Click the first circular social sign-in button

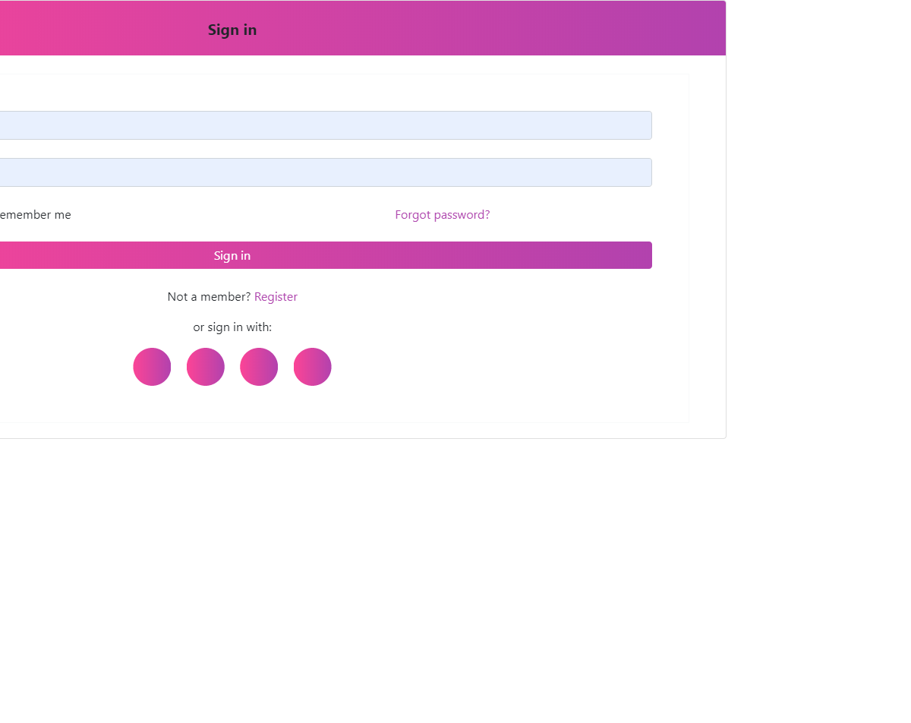coord(152,367)
